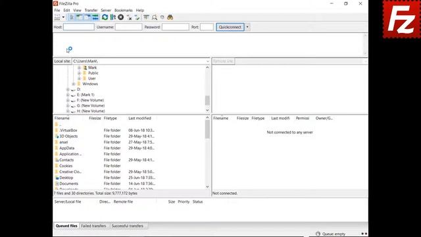Click the reconnect to last server icon
Image resolution: width=421 pixels, height=237 pixels.
(137, 18)
